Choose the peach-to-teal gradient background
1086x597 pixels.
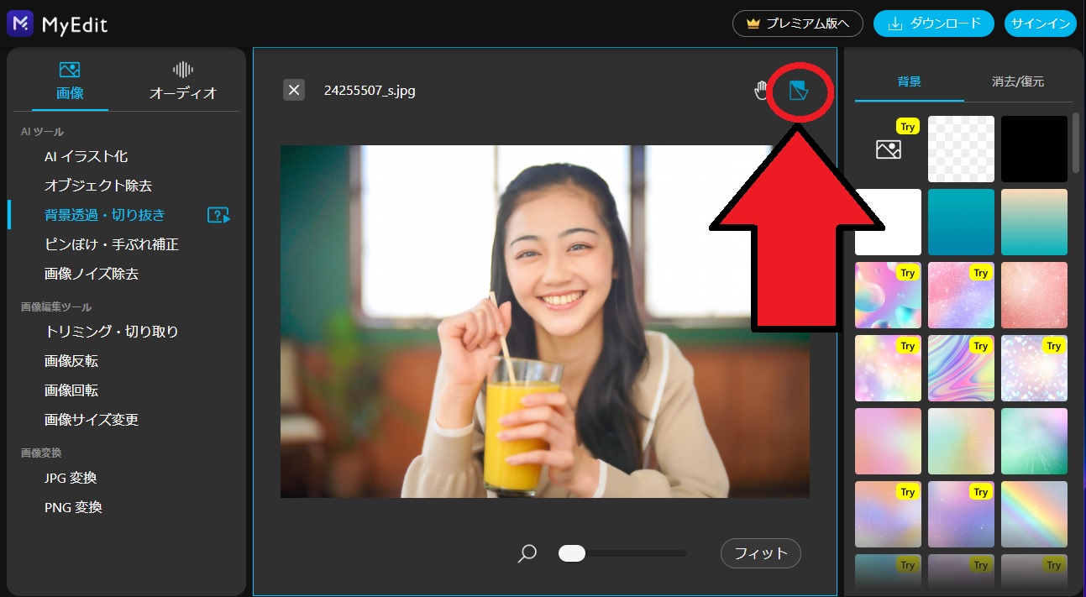(1034, 222)
